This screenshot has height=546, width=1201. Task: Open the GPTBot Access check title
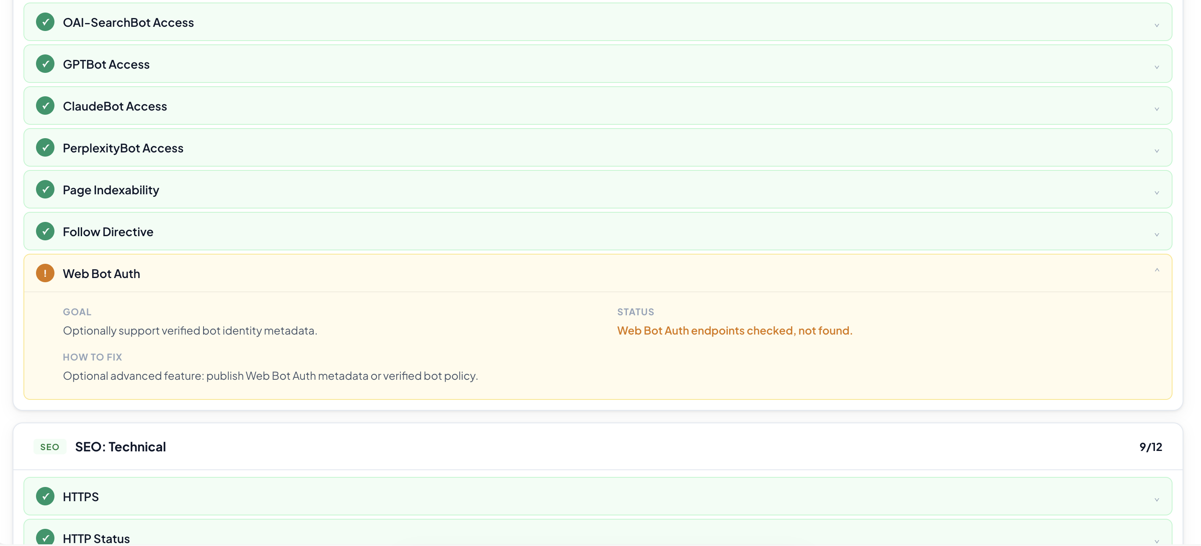click(106, 64)
